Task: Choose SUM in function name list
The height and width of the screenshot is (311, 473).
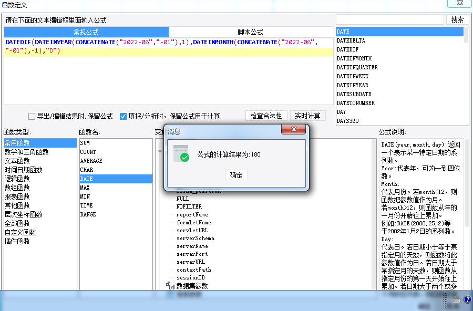Action: (x=116, y=143)
